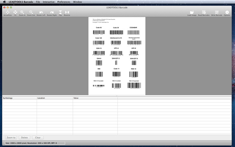
Task: Open the Window menu
Action: (78, 2)
